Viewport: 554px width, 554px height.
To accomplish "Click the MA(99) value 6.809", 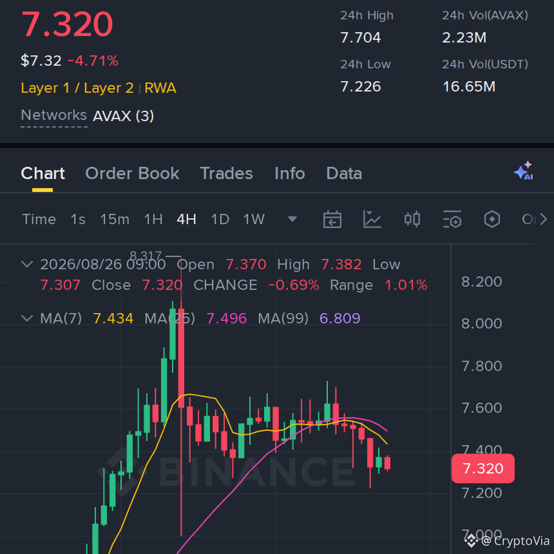I will (x=340, y=319).
